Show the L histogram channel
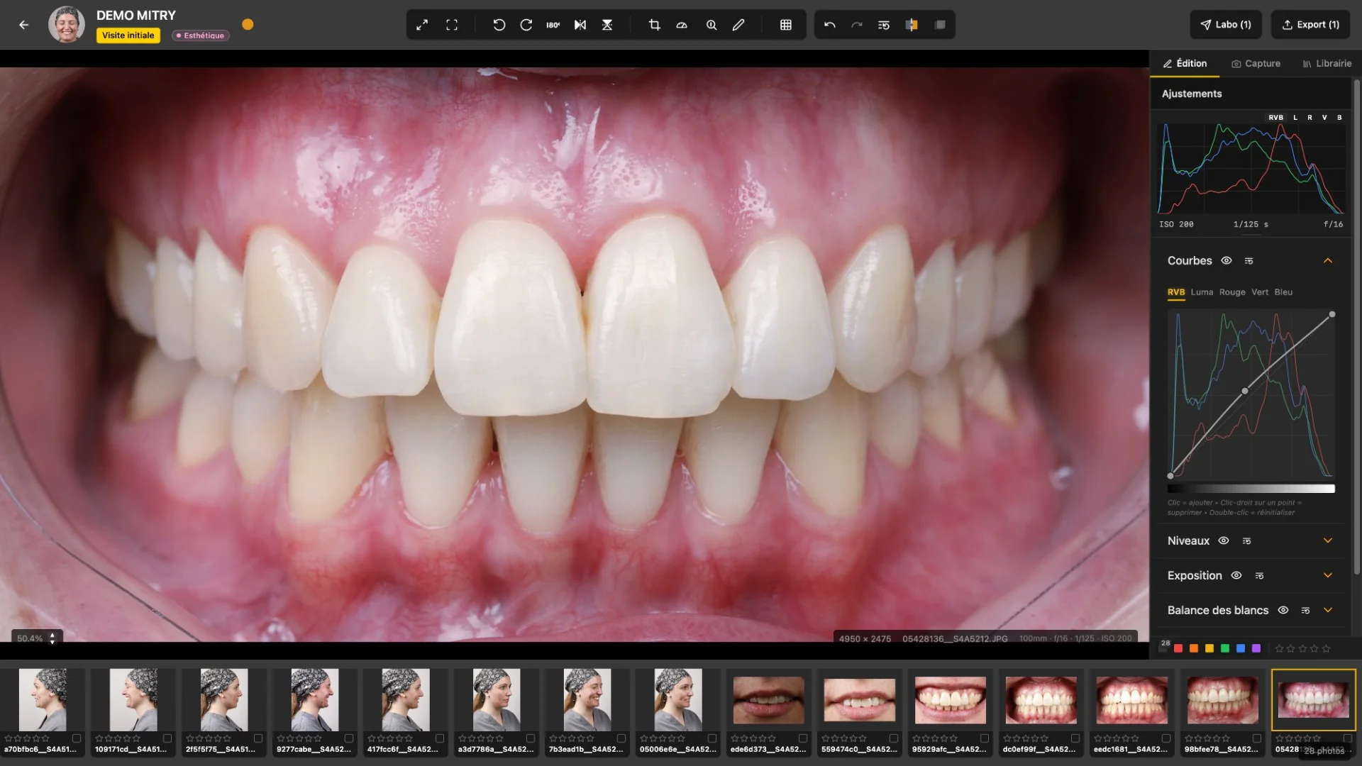 (x=1295, y=118)
